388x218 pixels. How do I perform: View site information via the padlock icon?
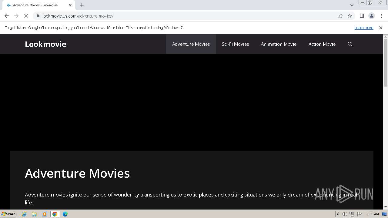point(38,16)
